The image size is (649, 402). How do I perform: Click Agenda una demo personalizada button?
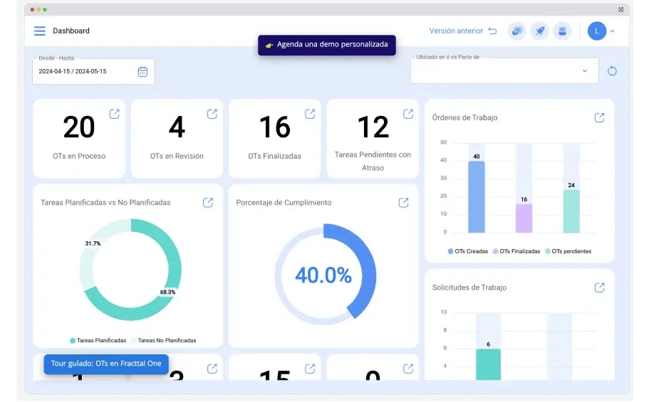click(326, 45)
